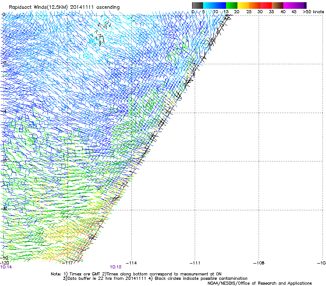Click the '10:14' time label
The image size is (326, 286).
[x=6, y=267]
